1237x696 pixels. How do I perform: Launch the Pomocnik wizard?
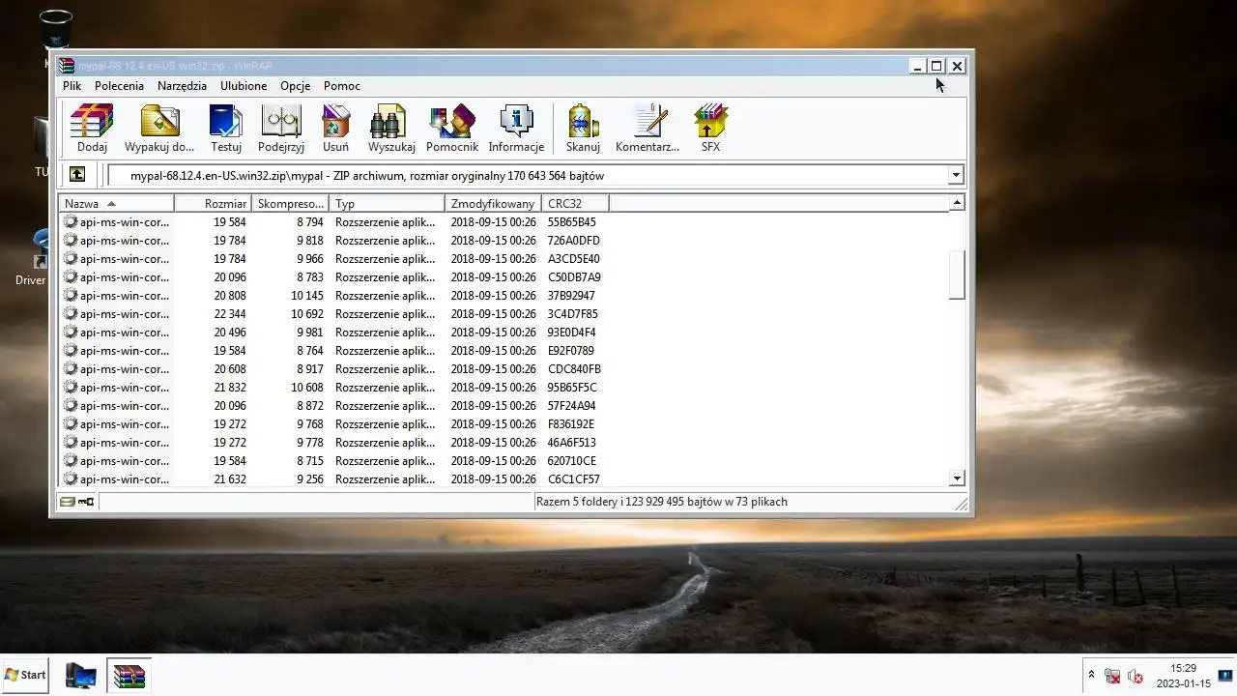[x=452, y=129]
